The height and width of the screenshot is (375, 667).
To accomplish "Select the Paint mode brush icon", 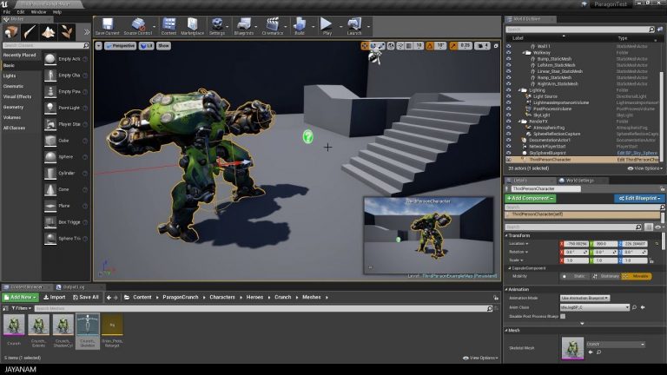I will pyautogui.click(x=30, y=32).
